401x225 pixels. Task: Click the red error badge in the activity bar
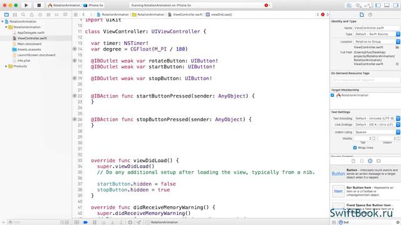[x=266, y=5]
